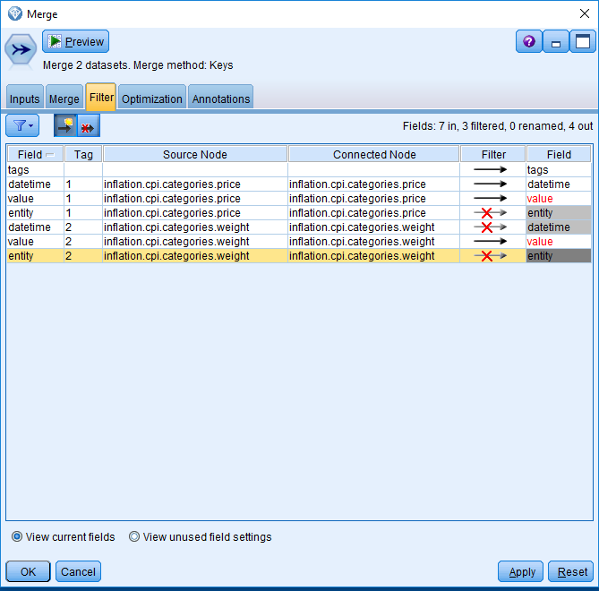Click the OK button
Viewport: 599px width, 591px height.
28,571
